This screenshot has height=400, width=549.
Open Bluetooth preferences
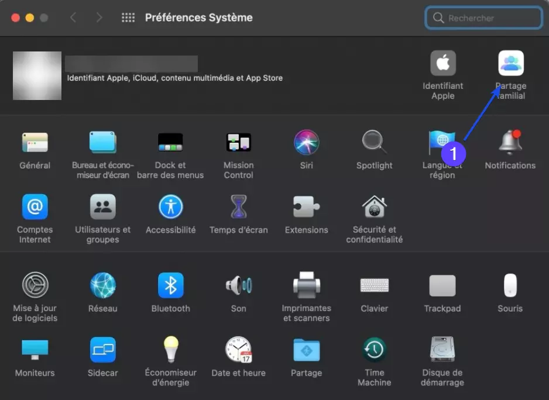170,285
